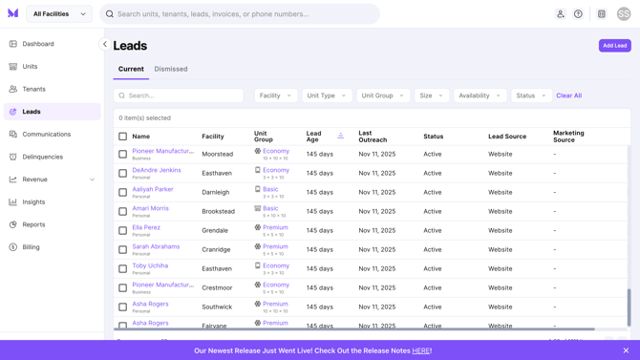The height and width of the screenshot is (360, 640).
Task: Go to Communications in sidebar
Action: point(52,134)
